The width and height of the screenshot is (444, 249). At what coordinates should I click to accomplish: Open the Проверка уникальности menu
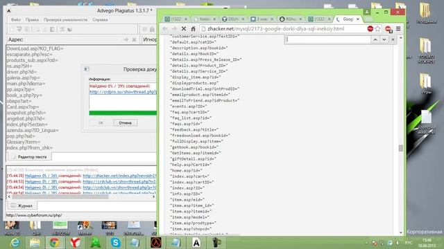[x=65, y=20]
